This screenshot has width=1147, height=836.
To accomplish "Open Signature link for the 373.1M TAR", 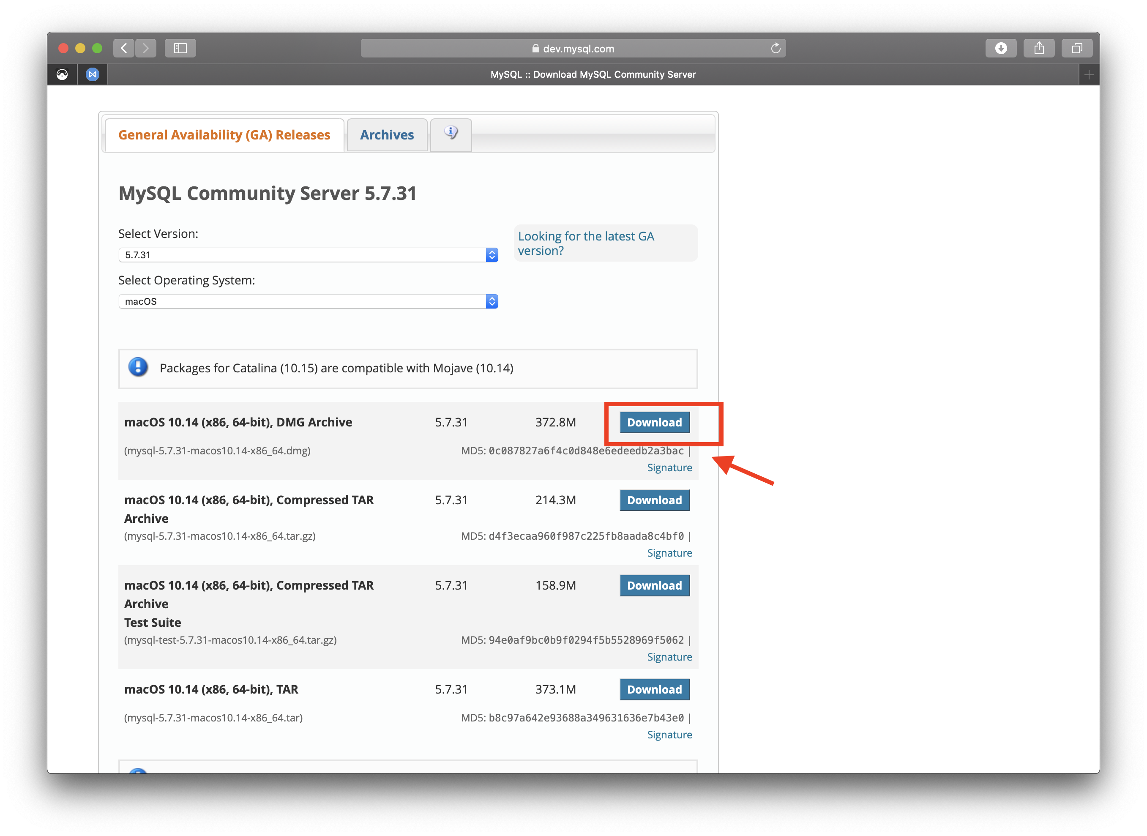I will tap(669, 735).
